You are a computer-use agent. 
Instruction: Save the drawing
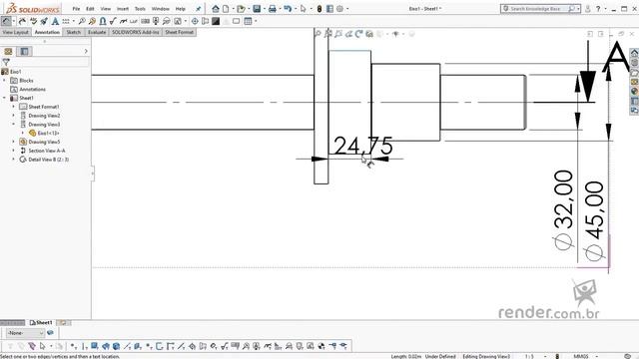[257, 9]
